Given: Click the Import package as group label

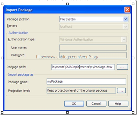Looking at the screenshot, I should click(21, 75).
